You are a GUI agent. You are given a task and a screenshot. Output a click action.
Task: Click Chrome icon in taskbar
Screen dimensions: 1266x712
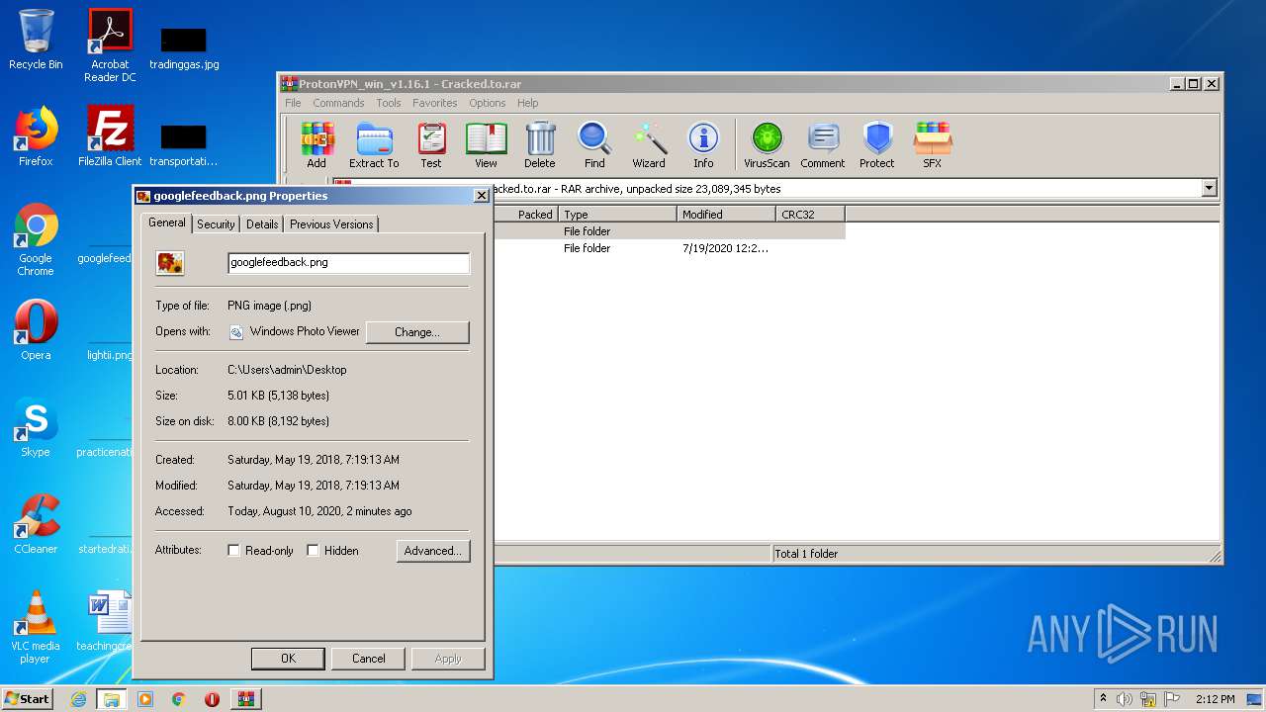[178, 699]
